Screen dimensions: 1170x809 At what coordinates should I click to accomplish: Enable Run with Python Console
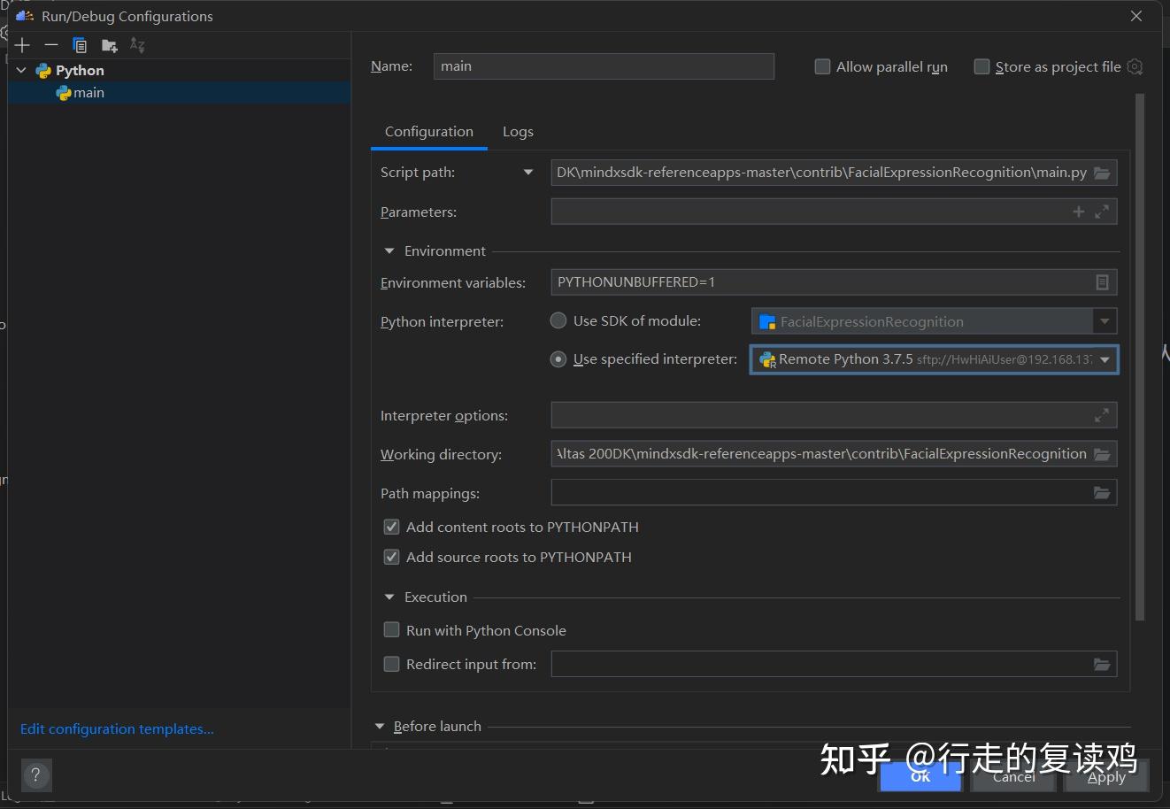(x=391, y=630)
